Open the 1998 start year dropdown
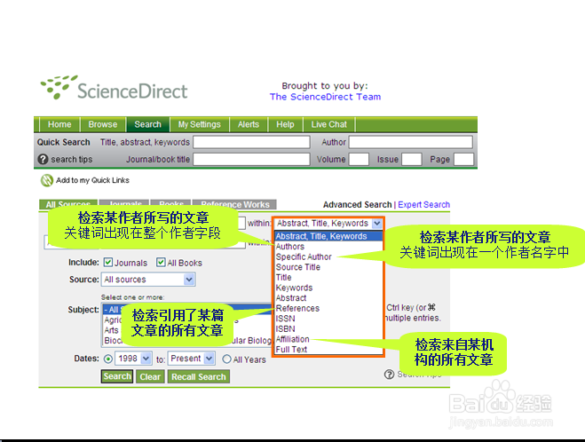The width and height of the screenshot is (585, 442). tap(133, 359)
